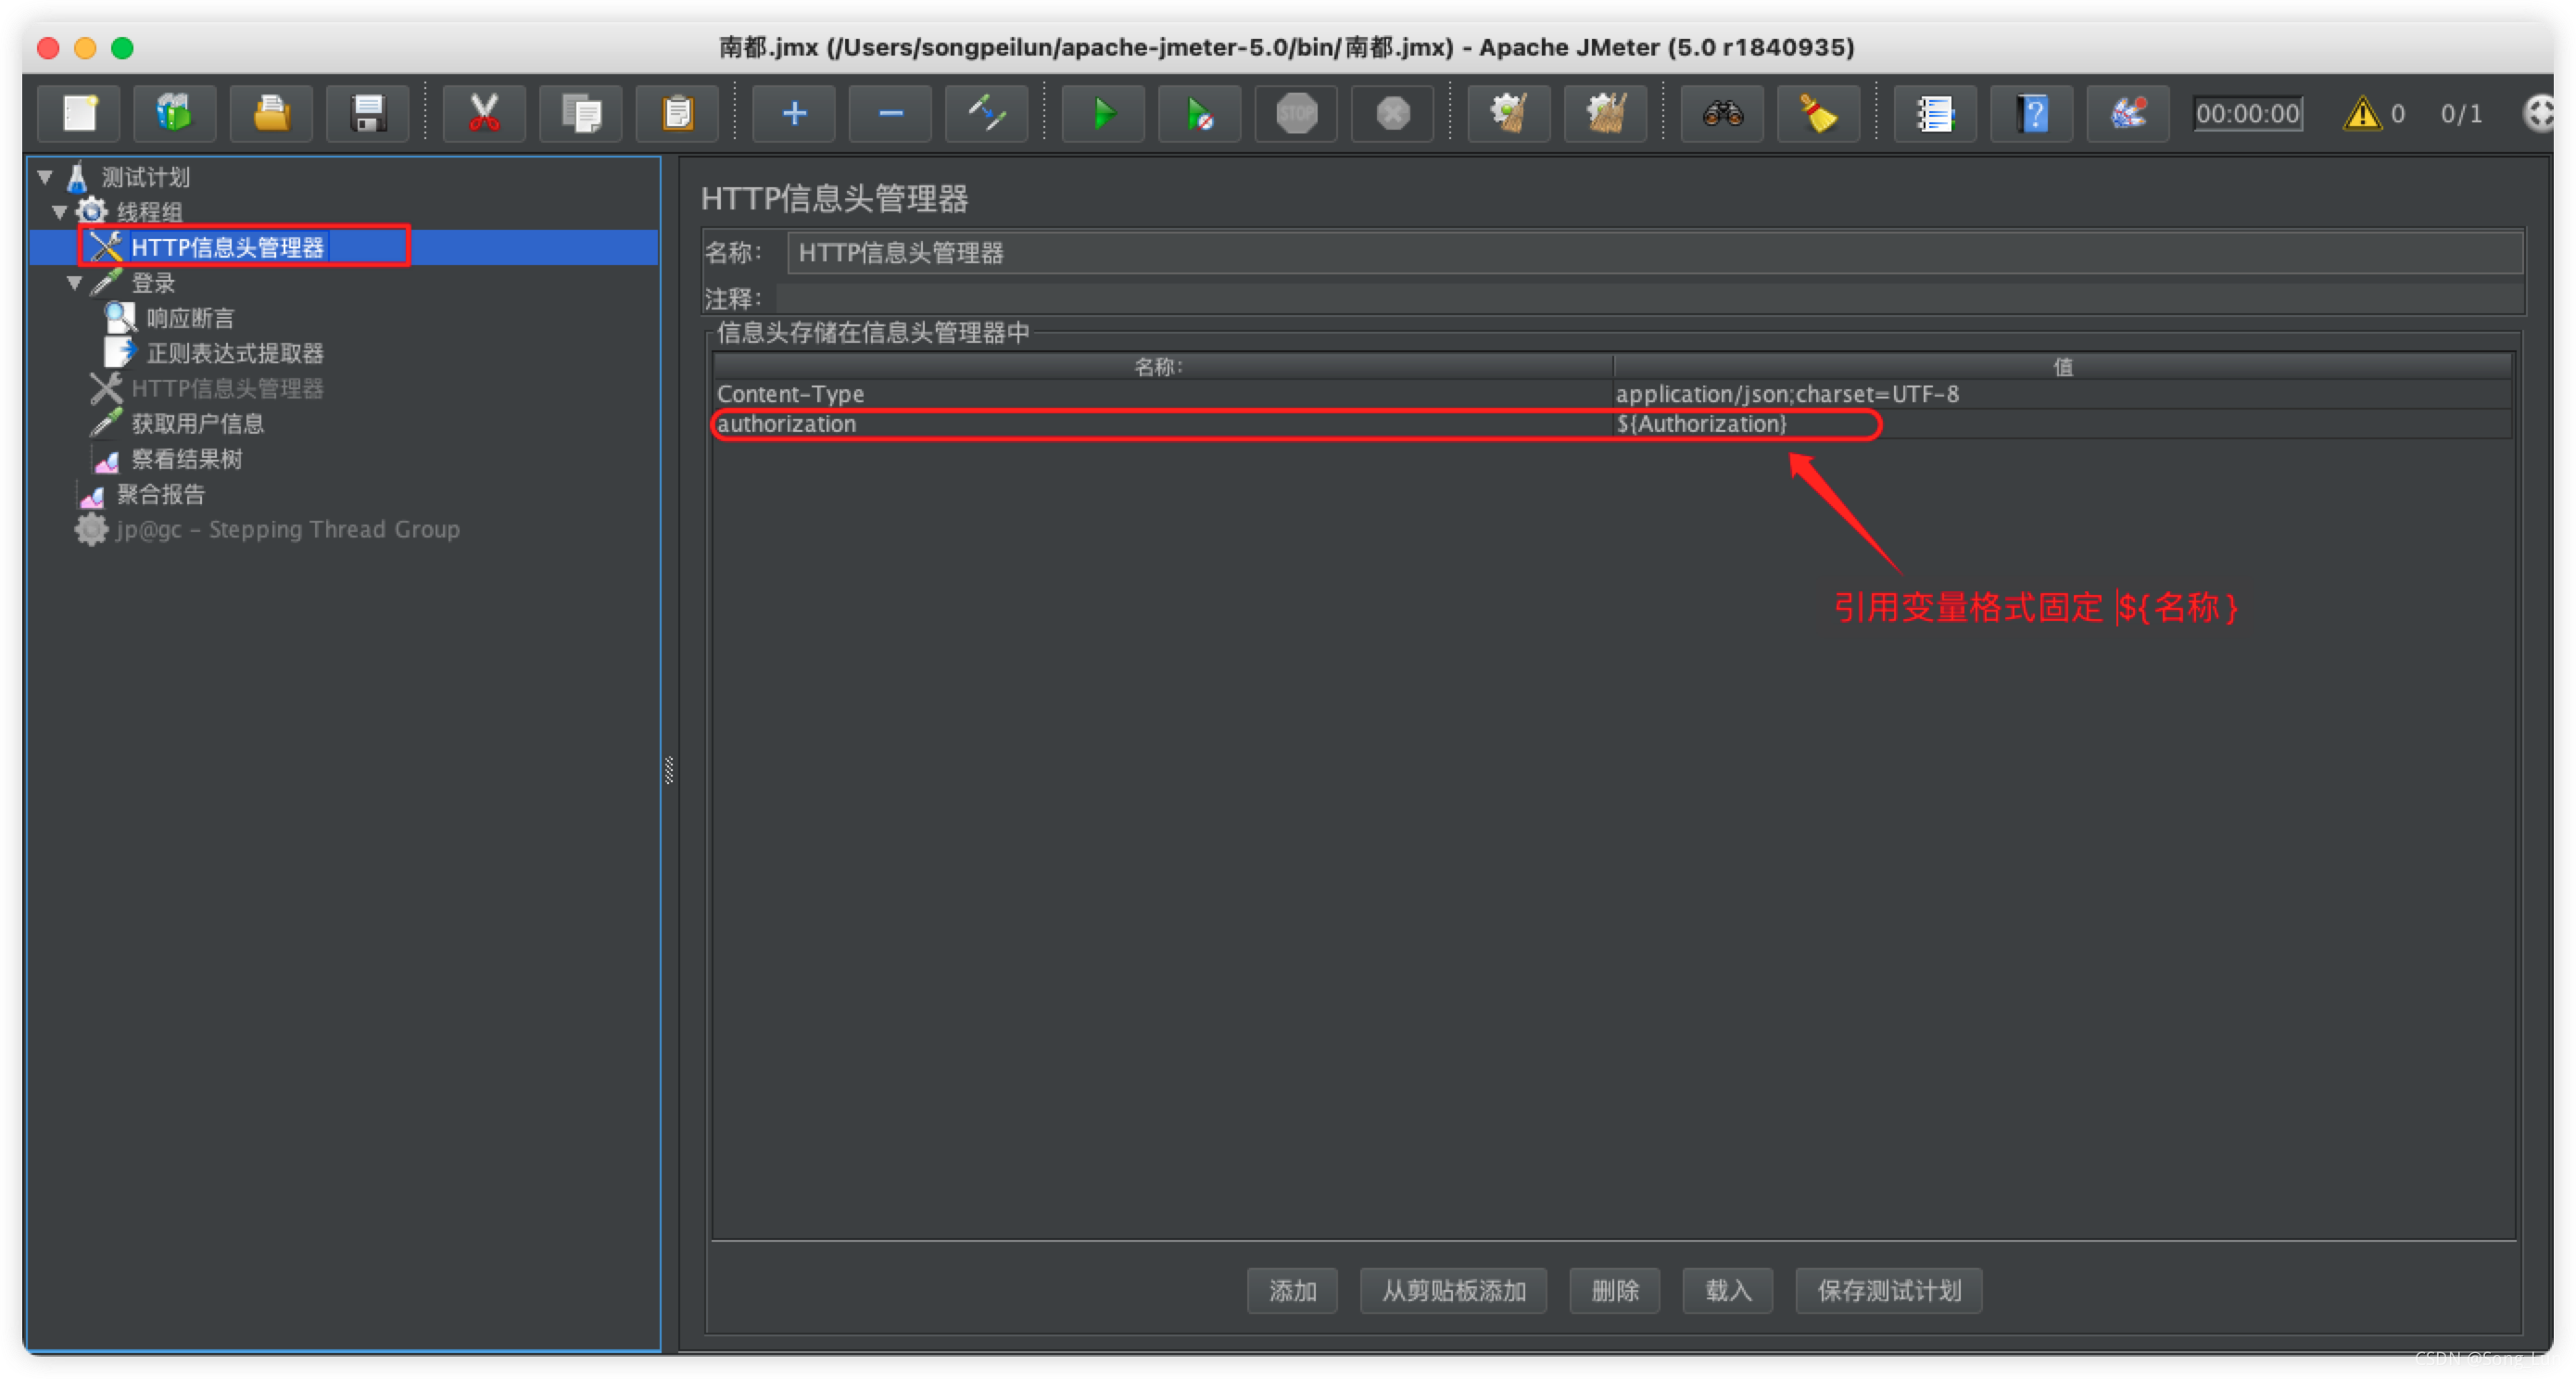Open a test plan with the folder icon
Image resolution: width=2576 pixels, height=1379 pixels.
click(271, 113)
